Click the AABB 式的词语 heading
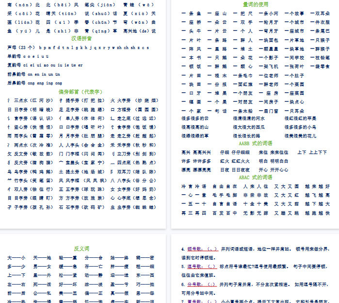This screenshot has width=339, height=303. pos(256,144)
